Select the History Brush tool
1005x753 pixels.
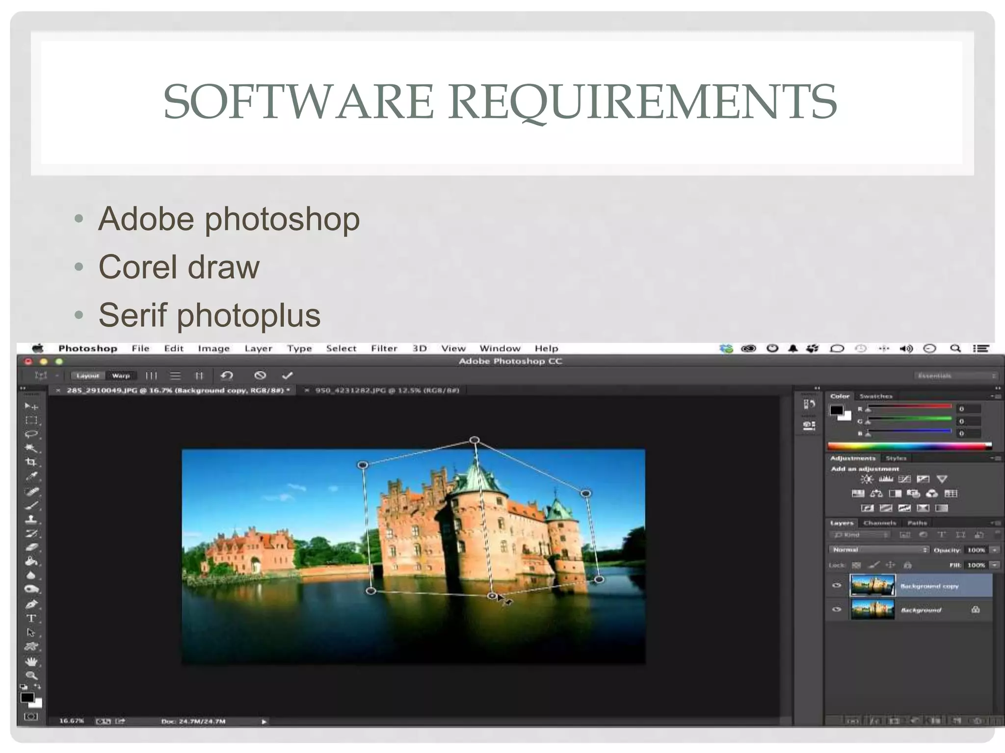[x=31, y=533]
